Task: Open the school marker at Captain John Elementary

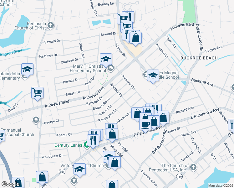Action: point(27,70)
